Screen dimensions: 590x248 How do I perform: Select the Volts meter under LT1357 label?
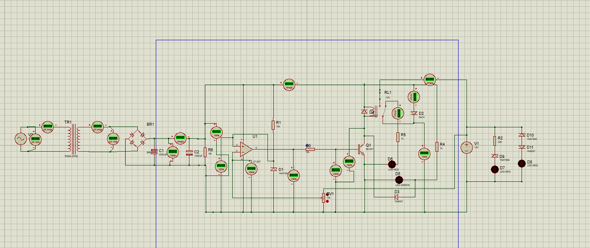click(251, 170)
